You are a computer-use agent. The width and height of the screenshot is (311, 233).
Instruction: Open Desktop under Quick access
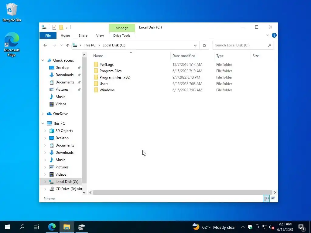click(62, 68)
